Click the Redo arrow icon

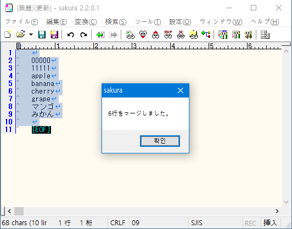pyautogui.click(x=83, y=35)
